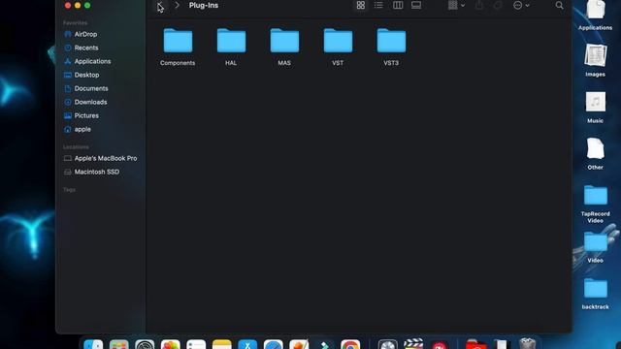Click the yellow minimize window button
This screenshot has width=621, height=349.
pyautogui.click(x=78, y=6)
